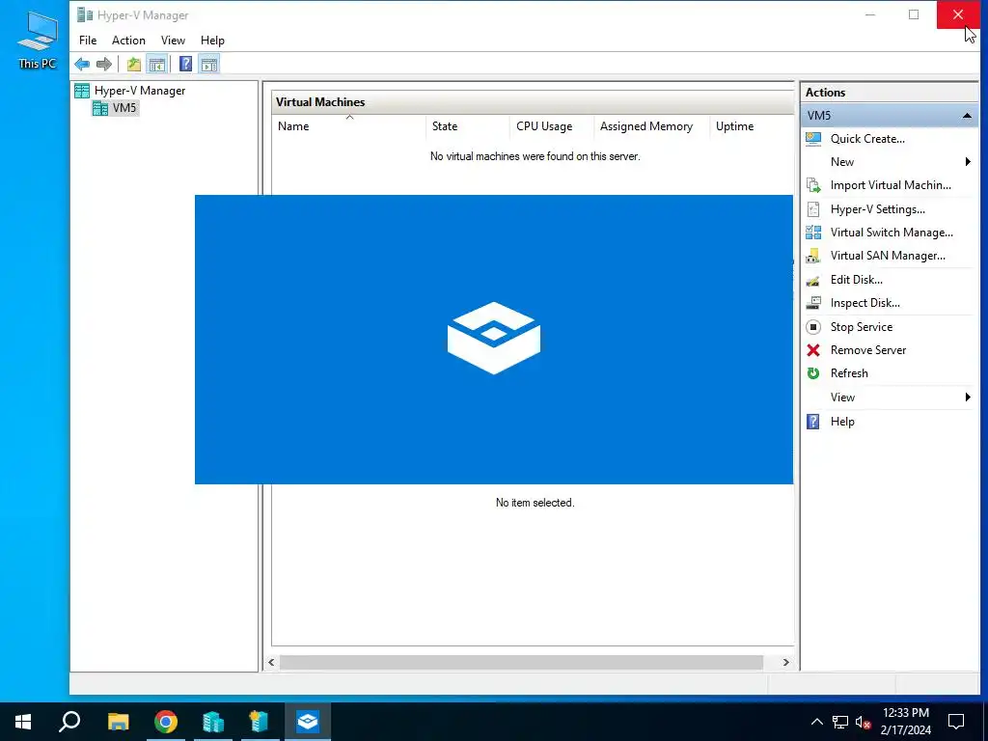Click Refresh in the Actions pane

(849, 373)
